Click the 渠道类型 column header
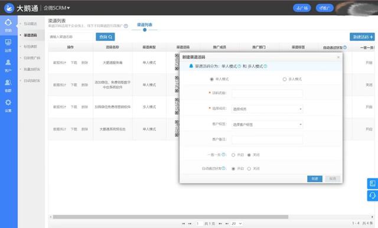The width and height of the screenshot is (378, 228). pyautogui.click(x=149, y=47)
